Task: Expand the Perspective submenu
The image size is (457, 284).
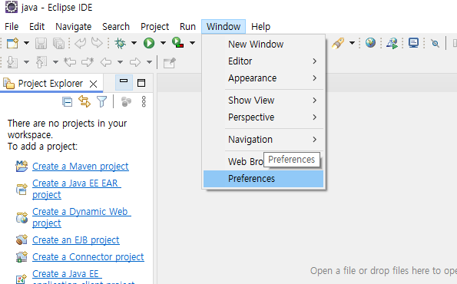Action: [263, 117]
